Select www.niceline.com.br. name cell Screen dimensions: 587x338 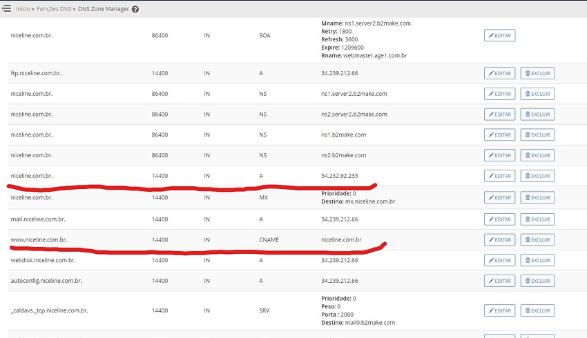[39, 240]
